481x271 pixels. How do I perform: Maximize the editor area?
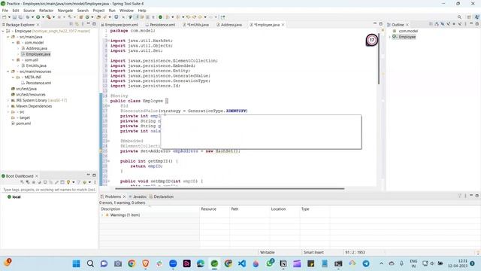coord(381,23)
